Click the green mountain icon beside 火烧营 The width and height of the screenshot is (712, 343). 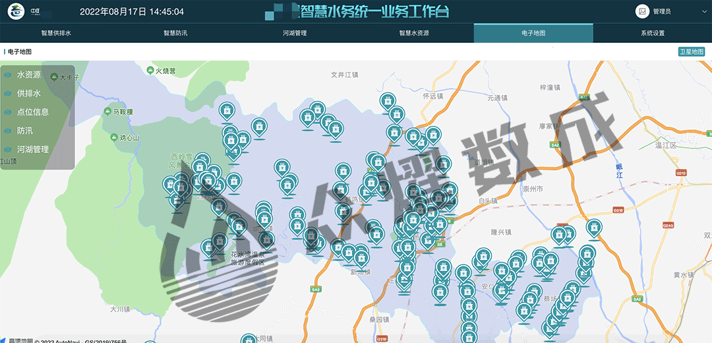[150, 71]
